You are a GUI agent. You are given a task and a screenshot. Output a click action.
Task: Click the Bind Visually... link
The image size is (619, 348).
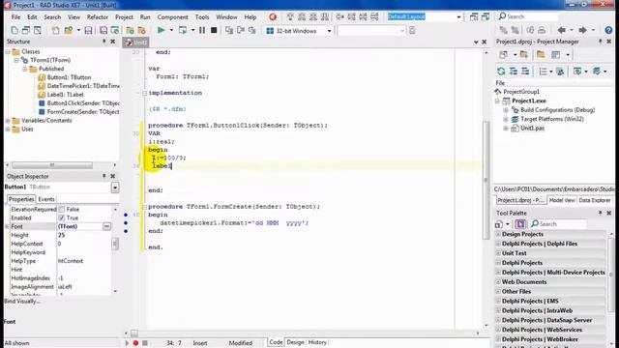22,301
